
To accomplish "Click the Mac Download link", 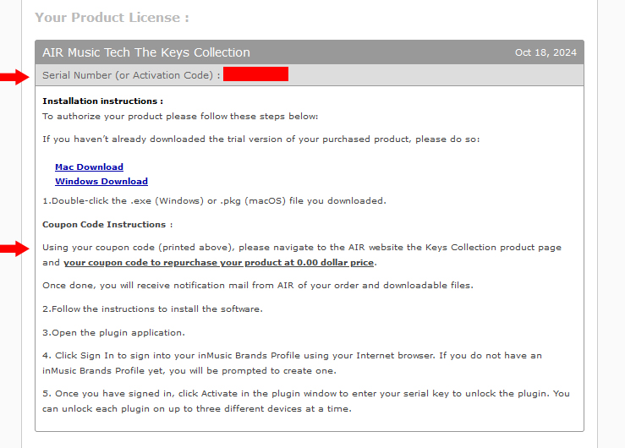I will pos(89,167).
